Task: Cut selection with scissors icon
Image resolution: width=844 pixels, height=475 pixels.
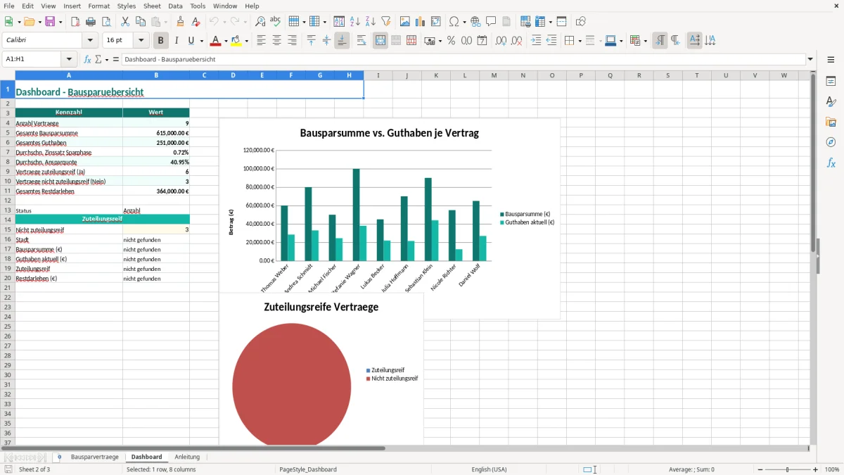Action: tap(125, 22)
